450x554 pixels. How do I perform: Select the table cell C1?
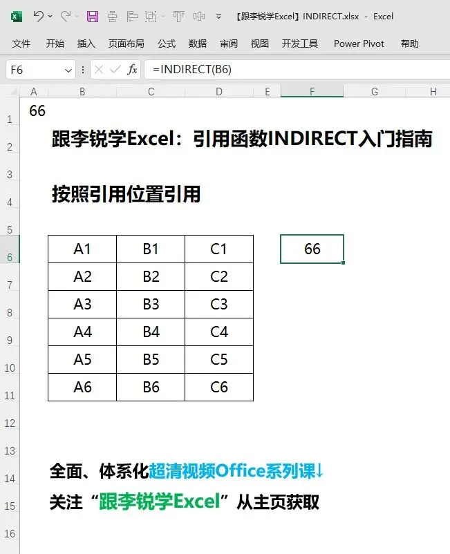click(x=219, y=249)
